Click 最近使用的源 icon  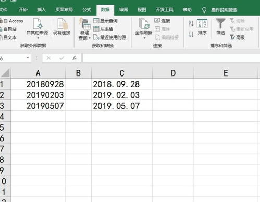point(96,37)
